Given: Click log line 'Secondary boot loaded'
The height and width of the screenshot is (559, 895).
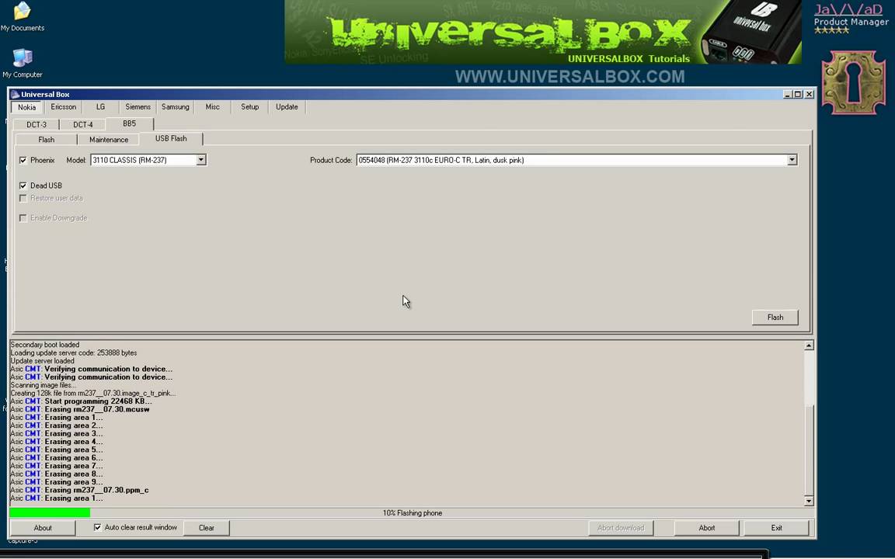Looking at the screenshot, I should tap(45, 345).
